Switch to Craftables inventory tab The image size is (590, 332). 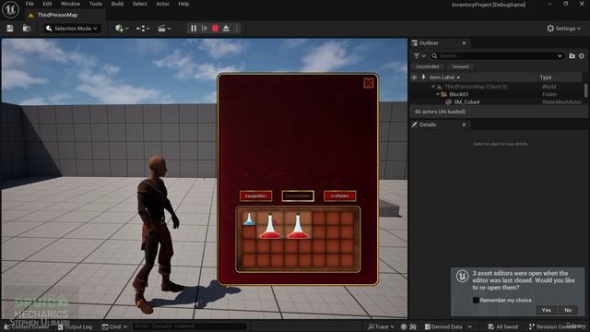click(x=340, y=196)
